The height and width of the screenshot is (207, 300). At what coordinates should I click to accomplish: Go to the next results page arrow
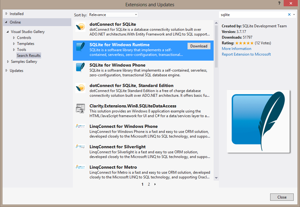[155, 184]
